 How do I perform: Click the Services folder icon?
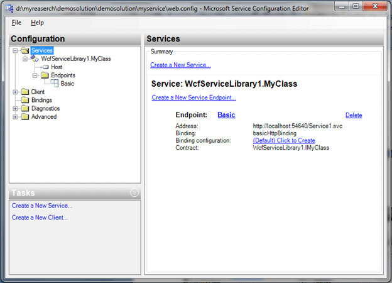coord(25,50)
